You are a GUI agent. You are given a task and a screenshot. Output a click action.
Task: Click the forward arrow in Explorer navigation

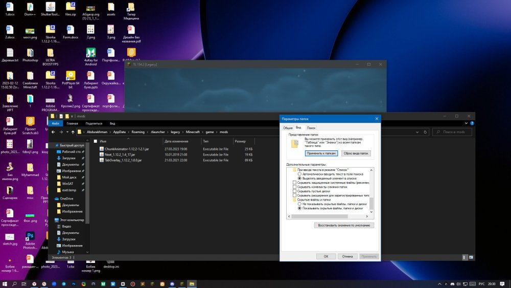(x=61, y=132)
